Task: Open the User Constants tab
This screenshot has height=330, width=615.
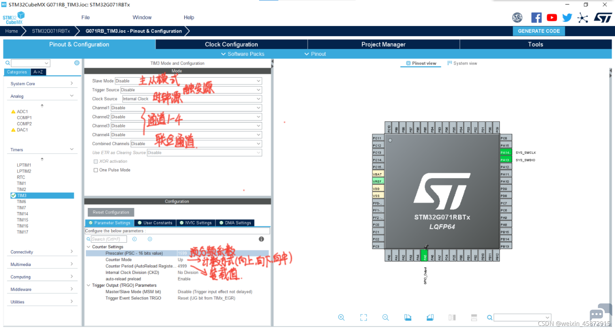Action: (155, 223)
